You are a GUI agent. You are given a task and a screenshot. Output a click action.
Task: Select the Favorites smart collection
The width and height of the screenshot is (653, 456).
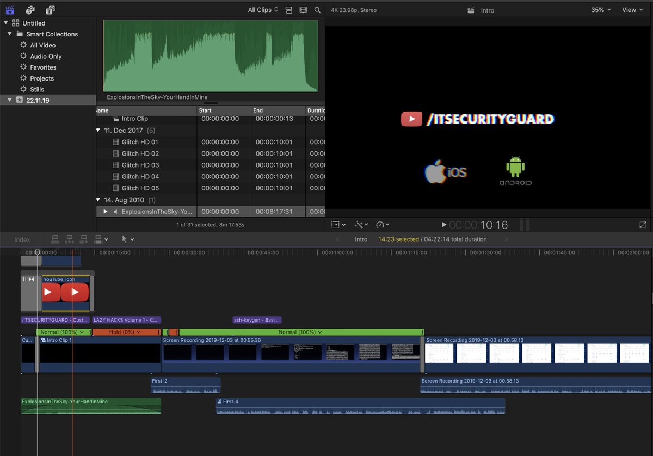point(43,67)
